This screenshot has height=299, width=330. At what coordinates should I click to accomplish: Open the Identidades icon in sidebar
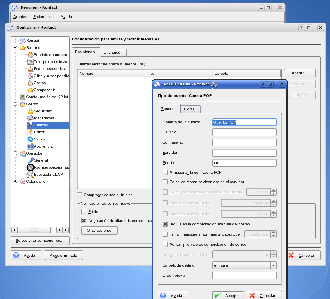30,118
